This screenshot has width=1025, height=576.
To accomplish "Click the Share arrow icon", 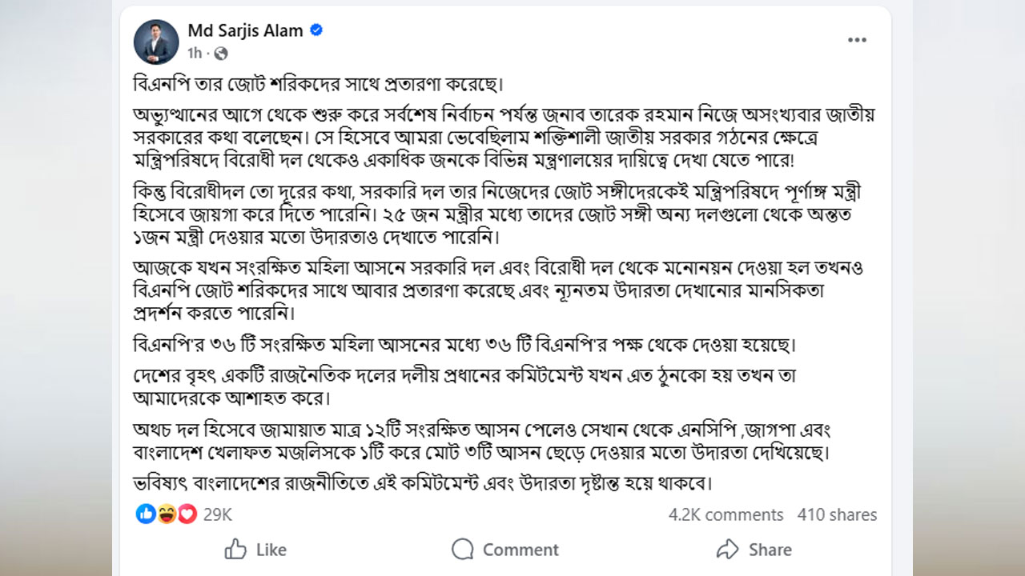I will (727, 549).
